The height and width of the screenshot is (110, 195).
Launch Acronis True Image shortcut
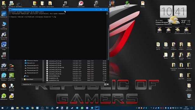click(x=4, y=46)
